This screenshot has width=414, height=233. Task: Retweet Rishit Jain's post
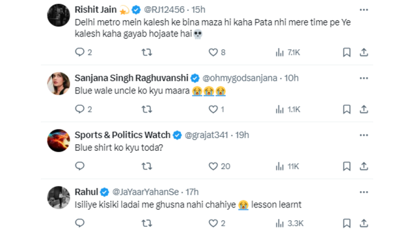click(x=147, y=52)
